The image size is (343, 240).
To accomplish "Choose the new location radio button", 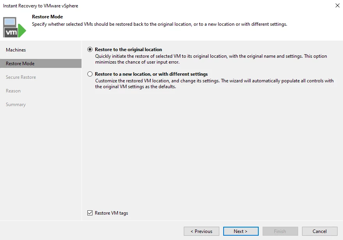I will (x=90, y=74).
